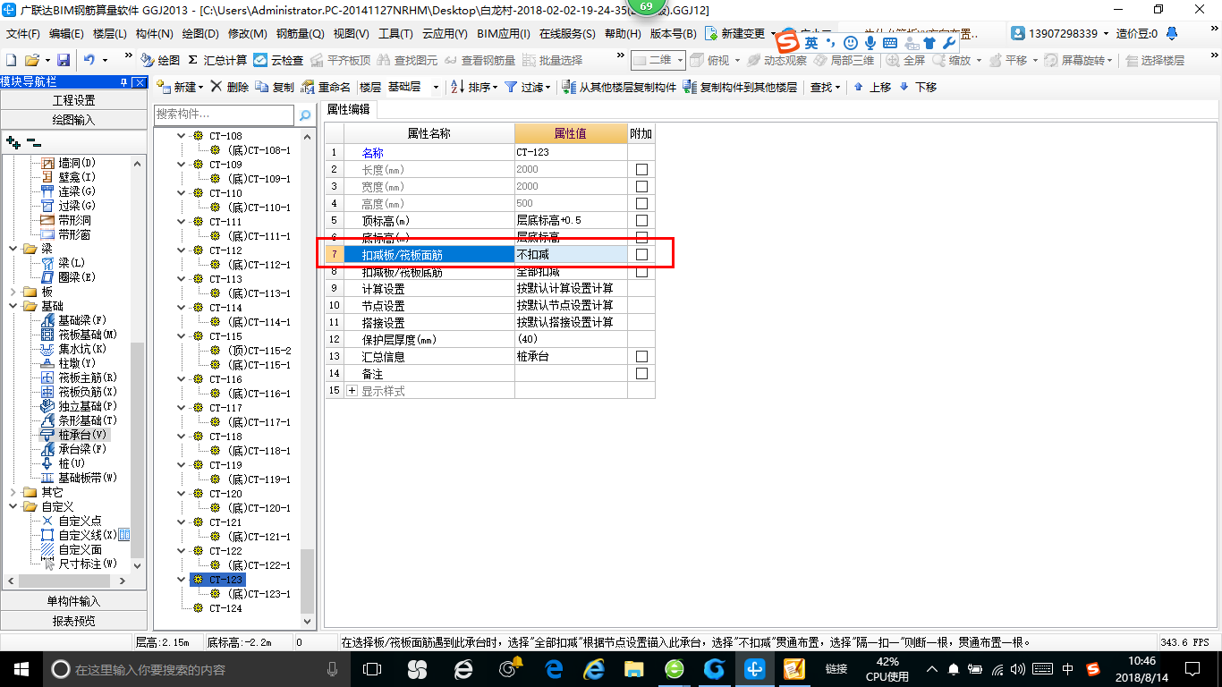
Task: Close the 模块导航栏 panel
Action: pos(139,82)
